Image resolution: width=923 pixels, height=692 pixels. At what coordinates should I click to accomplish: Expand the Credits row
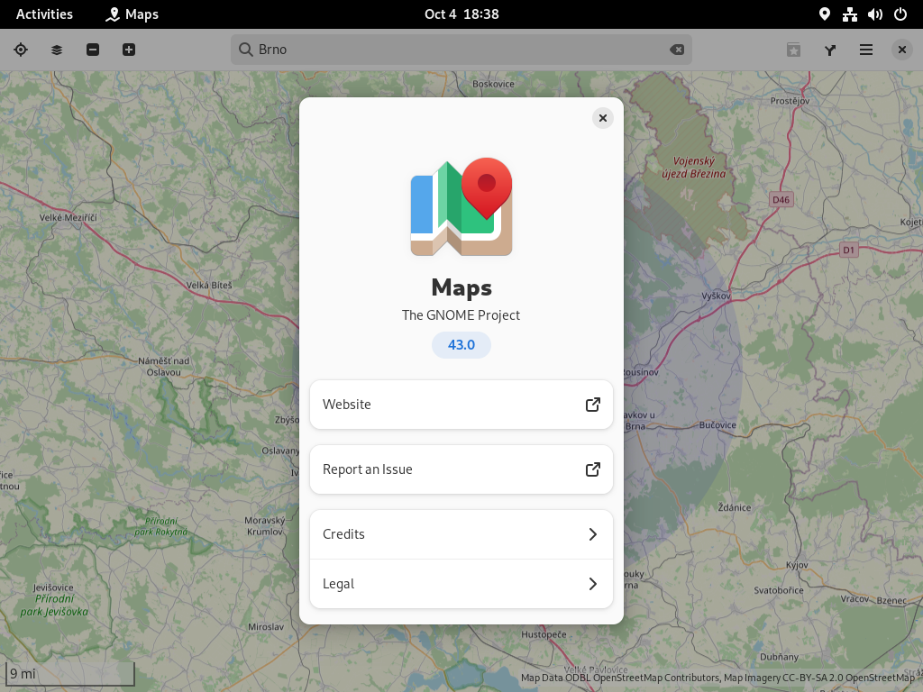coord(461,534)
